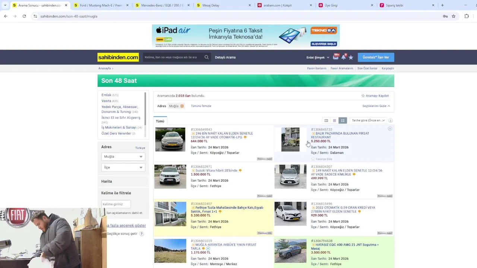Click Tümünü Temizle to clear filters
Viewport: 477px width, 268px height.
(201, 106)
